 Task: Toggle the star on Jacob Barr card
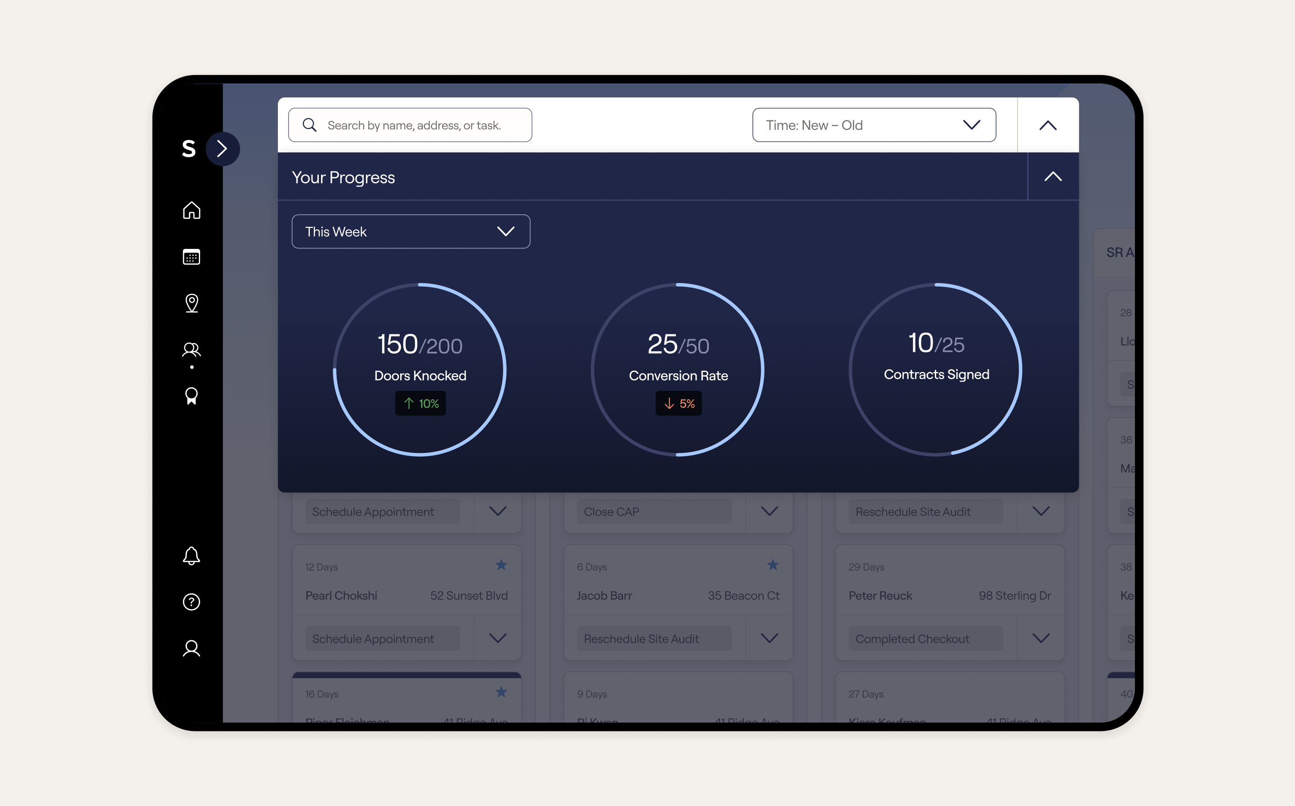point(773,565)
